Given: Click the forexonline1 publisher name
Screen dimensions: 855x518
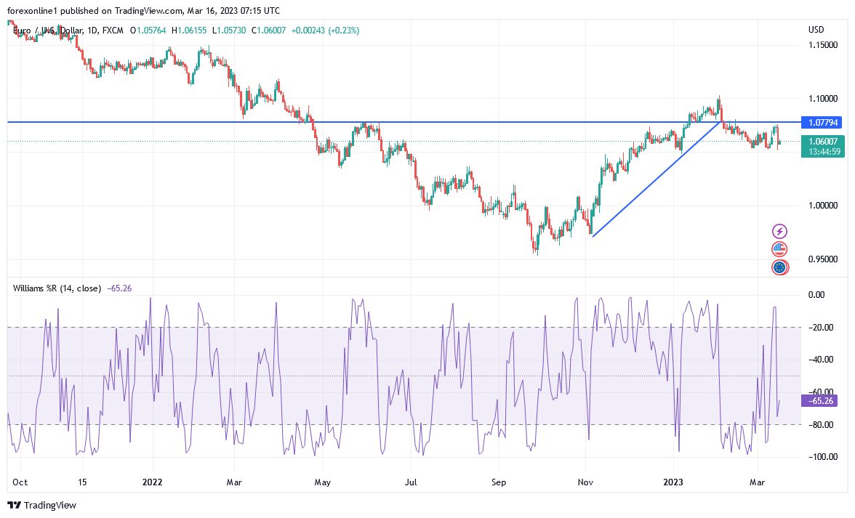Looking at the screenshot, I should pos(33,10).
